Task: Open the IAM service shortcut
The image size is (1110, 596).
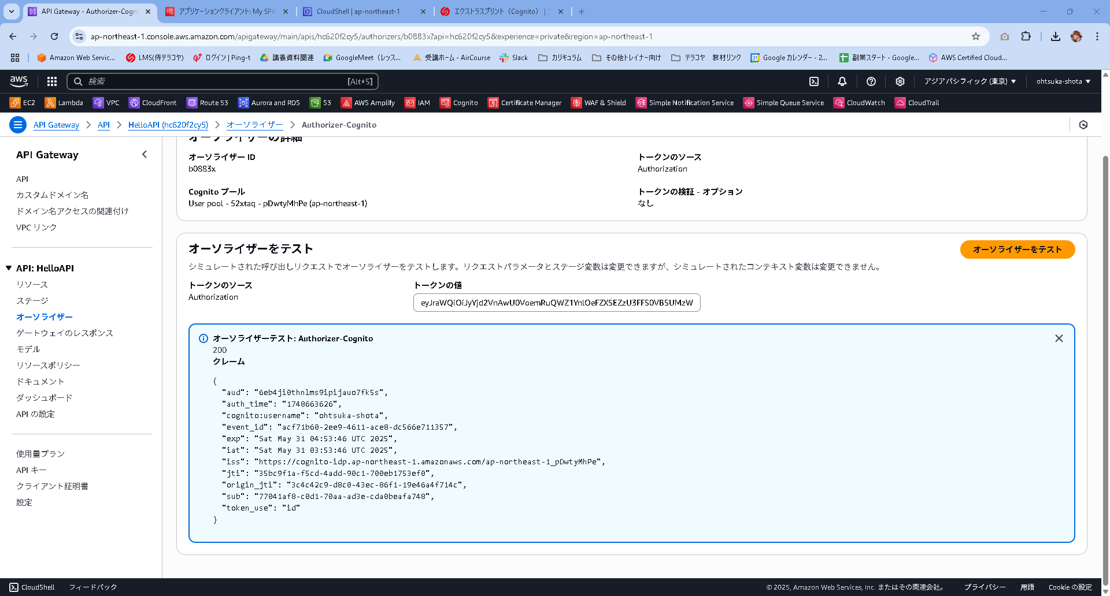Action: [417, 102]
